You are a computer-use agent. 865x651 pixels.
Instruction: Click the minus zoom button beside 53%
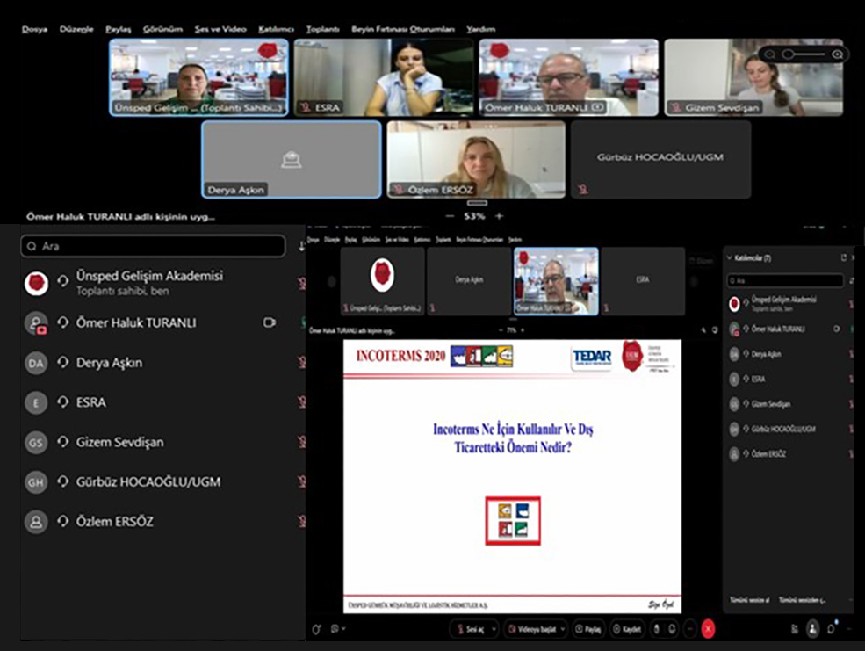pos(450,216)
